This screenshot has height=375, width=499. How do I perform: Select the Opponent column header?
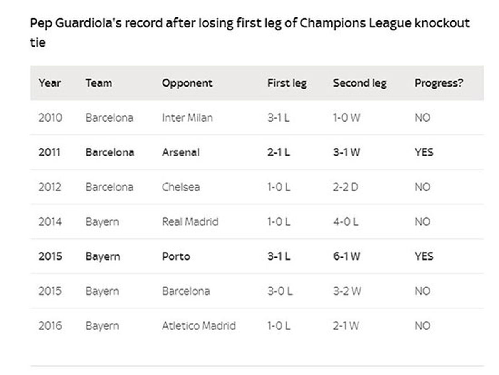(187, 83)
